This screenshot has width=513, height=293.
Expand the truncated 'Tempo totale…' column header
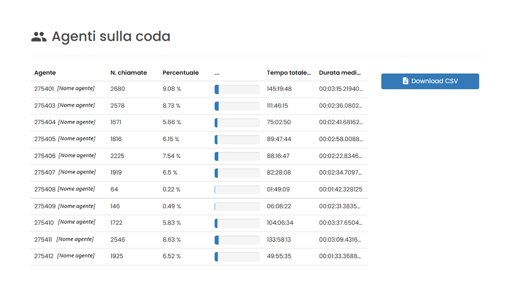(289, 72)
